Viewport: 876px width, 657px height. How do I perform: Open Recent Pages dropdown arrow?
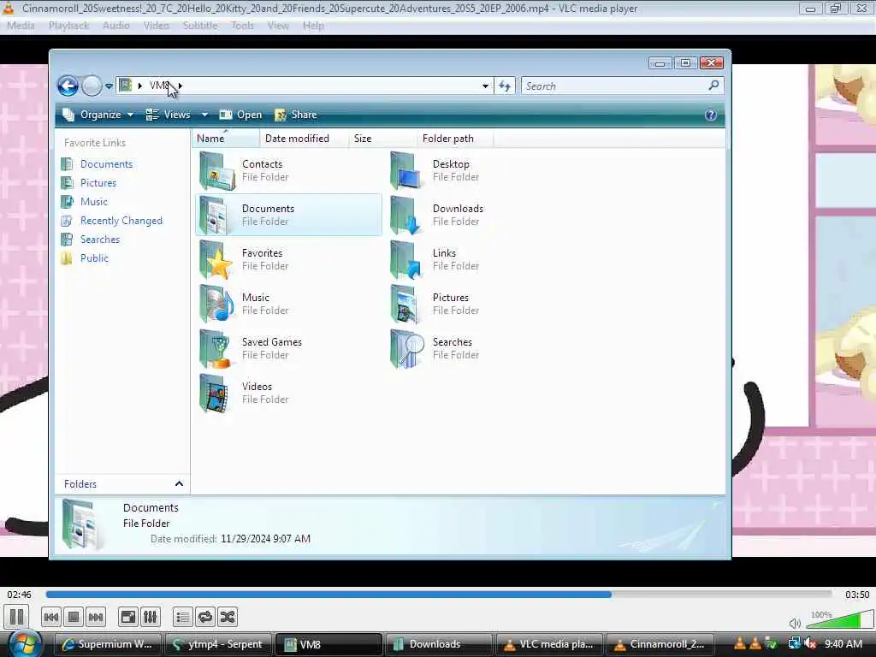(x=109, y=86)
